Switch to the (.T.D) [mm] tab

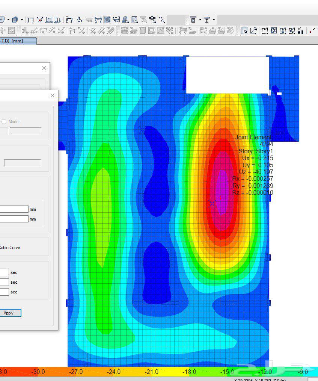point(17,41)
